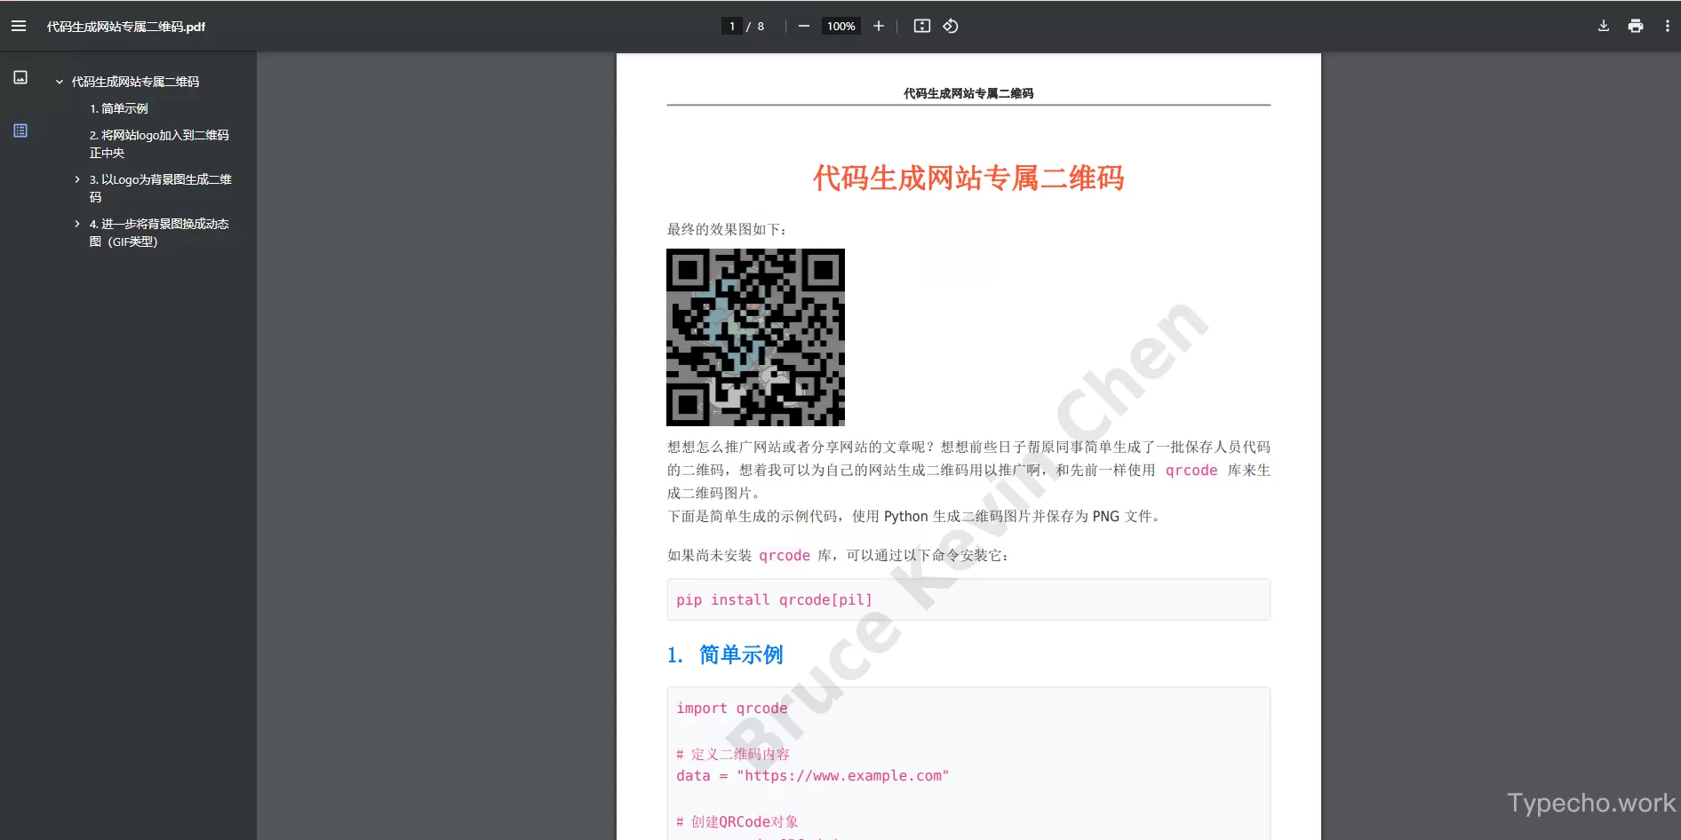This screenshot has height=840, width=1681.
Task: Collapse the 代码生成网站专属二维码 outline heading
Action: click(59, 81)
